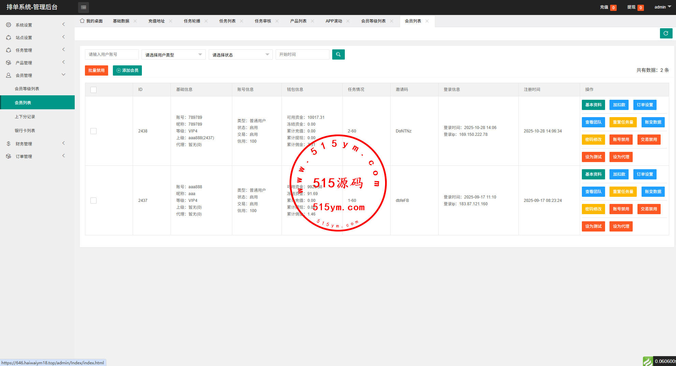Click the red 批量禁用 button
The width and height of the screenshot is (676, 366).
pyautogui.click(x=96, y=70)
